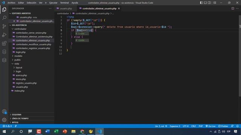Open the Ejecutar menu

[53, 3]
